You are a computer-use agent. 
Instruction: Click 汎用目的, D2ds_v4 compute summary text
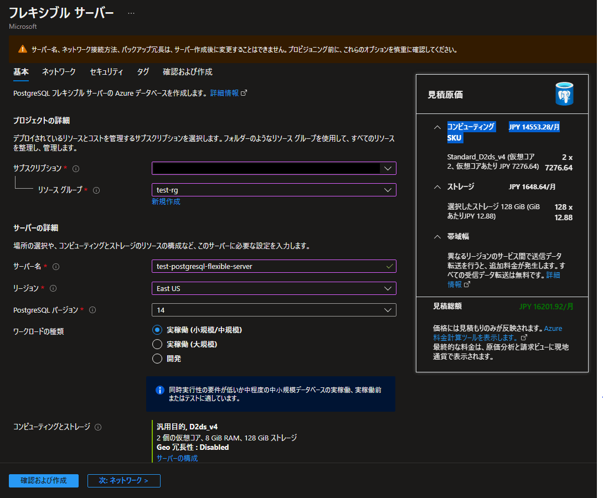coord(187,427)
